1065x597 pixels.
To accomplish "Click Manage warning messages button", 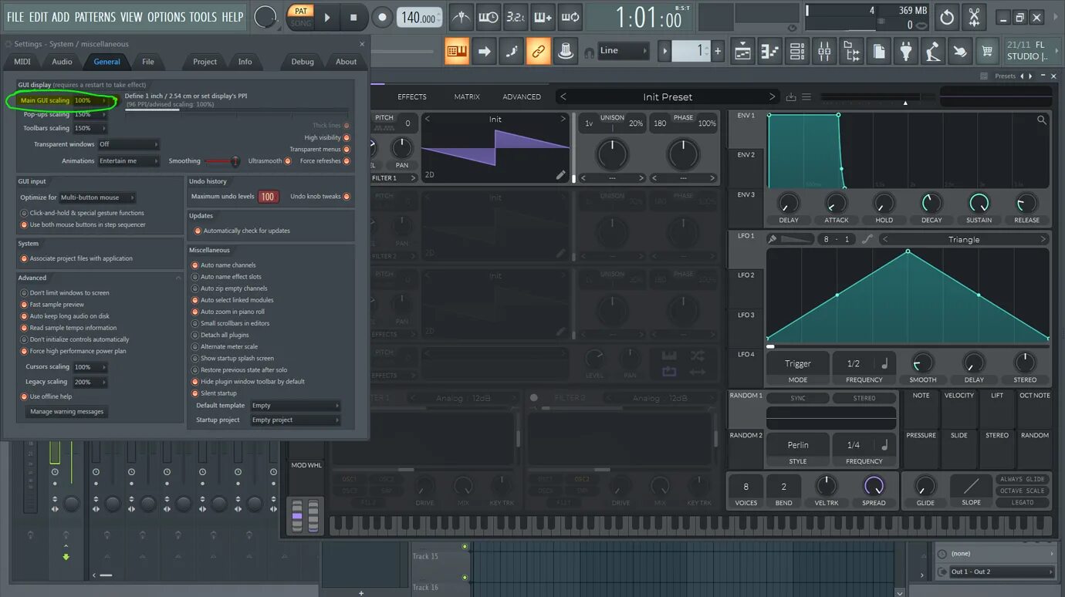I will (x=66, y=412).
